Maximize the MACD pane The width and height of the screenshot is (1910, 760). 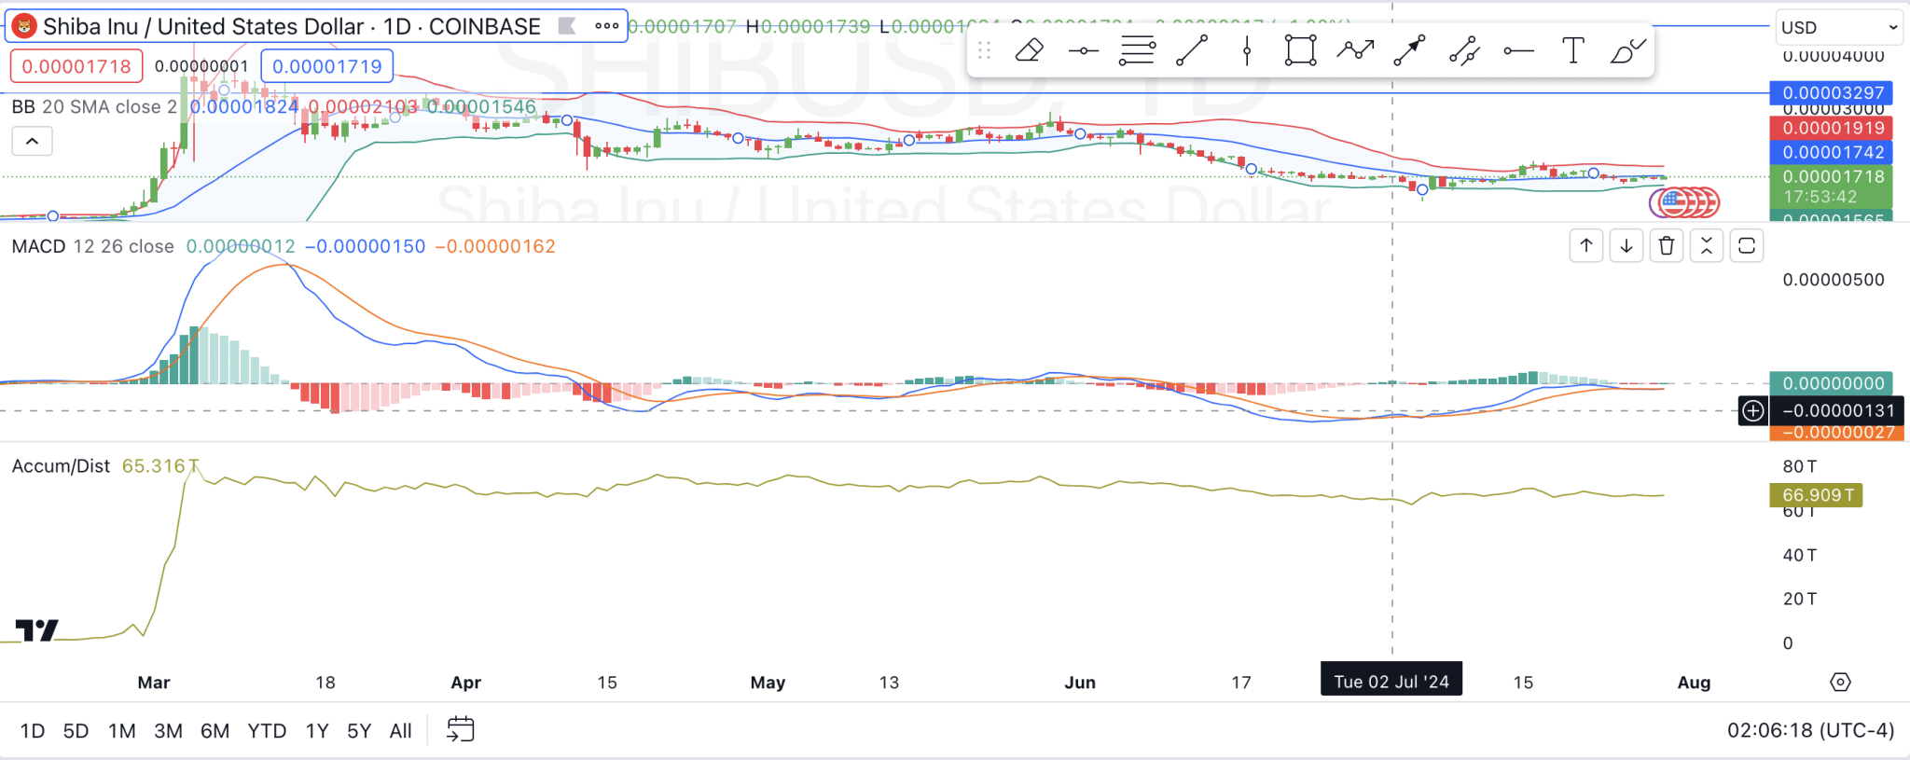coord(1747,246)
